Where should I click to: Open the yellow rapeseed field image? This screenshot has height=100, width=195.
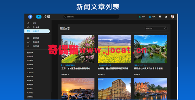click(114, 49)
